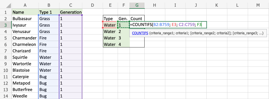
Task: Select column M header
Action: (x=258, y=5)
